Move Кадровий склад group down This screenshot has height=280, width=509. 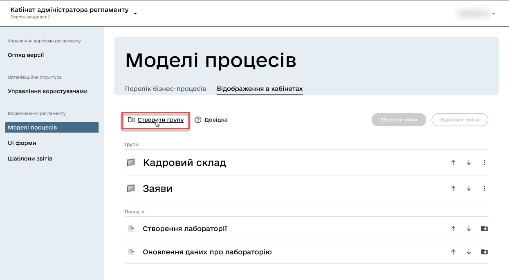click(469, 163)
